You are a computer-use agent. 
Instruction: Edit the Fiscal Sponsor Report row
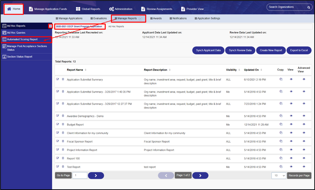point(58,141)
